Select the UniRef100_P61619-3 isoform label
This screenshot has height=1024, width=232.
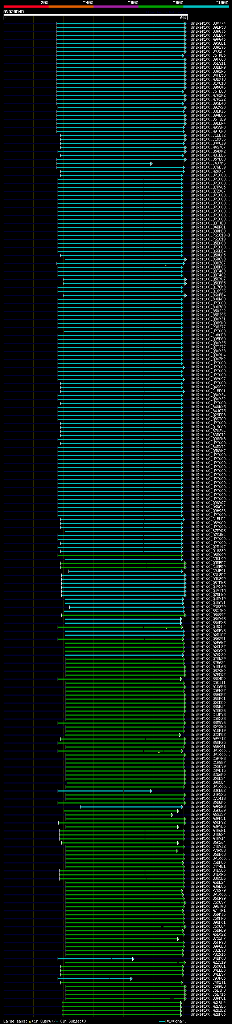210,235
